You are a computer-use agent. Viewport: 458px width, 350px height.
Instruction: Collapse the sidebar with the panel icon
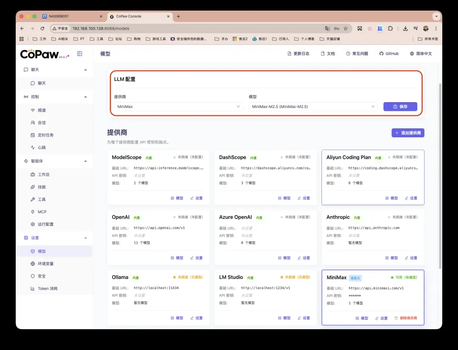(x=79, y=53)
